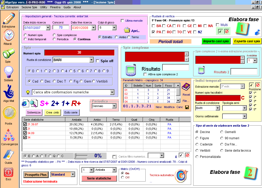Click the blue 2+ icon

click(55, 103)
